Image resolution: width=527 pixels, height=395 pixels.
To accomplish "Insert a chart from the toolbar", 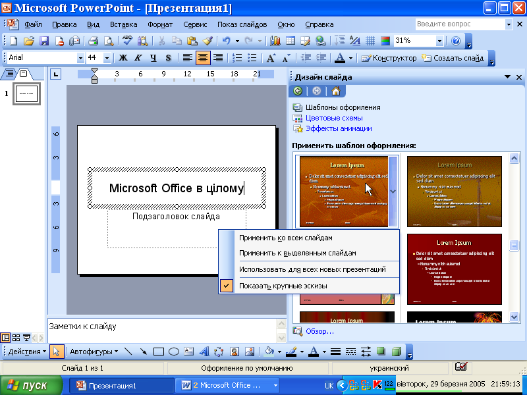I will tap(275, 41).
